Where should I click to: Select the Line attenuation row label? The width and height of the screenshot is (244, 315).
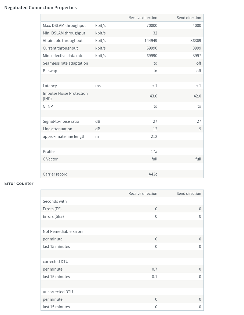click(57, 129)
